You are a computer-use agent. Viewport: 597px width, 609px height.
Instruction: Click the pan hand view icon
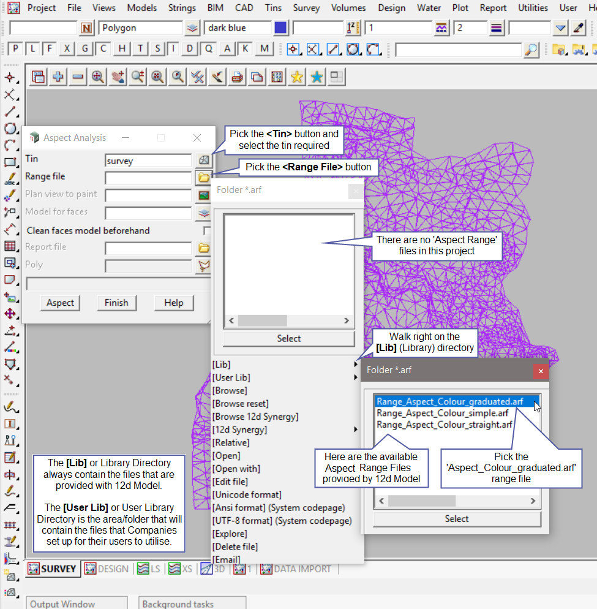(118, 77)
